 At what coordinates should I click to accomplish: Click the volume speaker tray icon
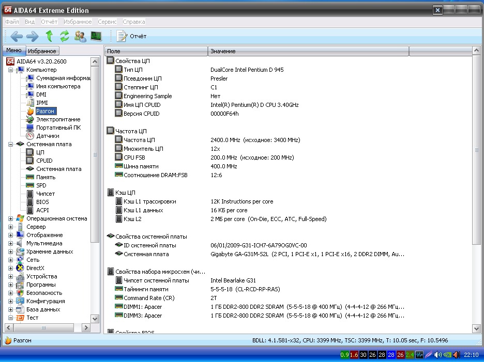(437, 355)
